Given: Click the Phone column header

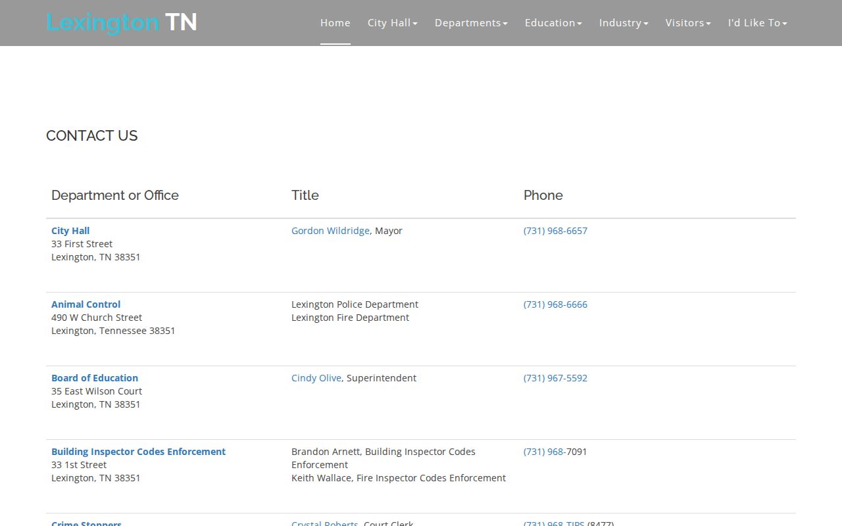Looking at the screenshot, I should tap(543, 195).
